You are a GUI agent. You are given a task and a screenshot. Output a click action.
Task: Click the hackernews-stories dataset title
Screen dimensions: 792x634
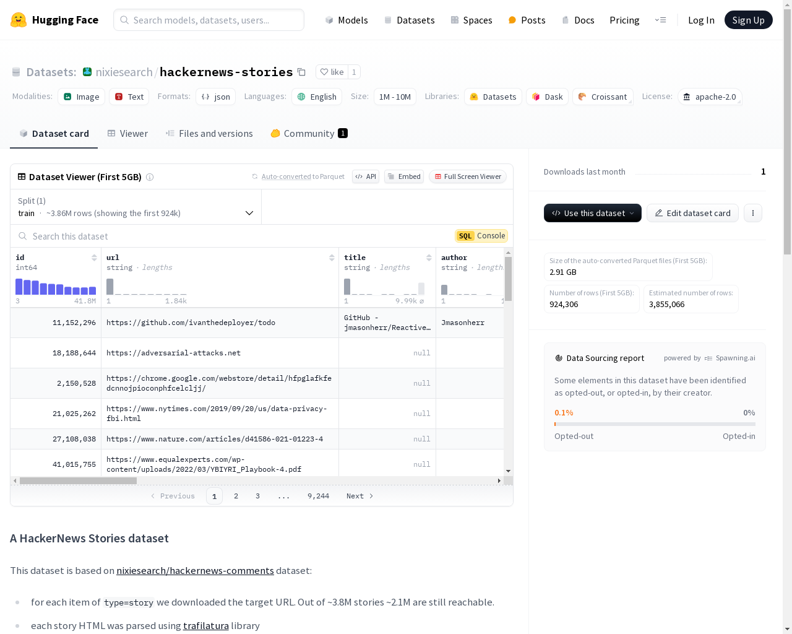226,72
